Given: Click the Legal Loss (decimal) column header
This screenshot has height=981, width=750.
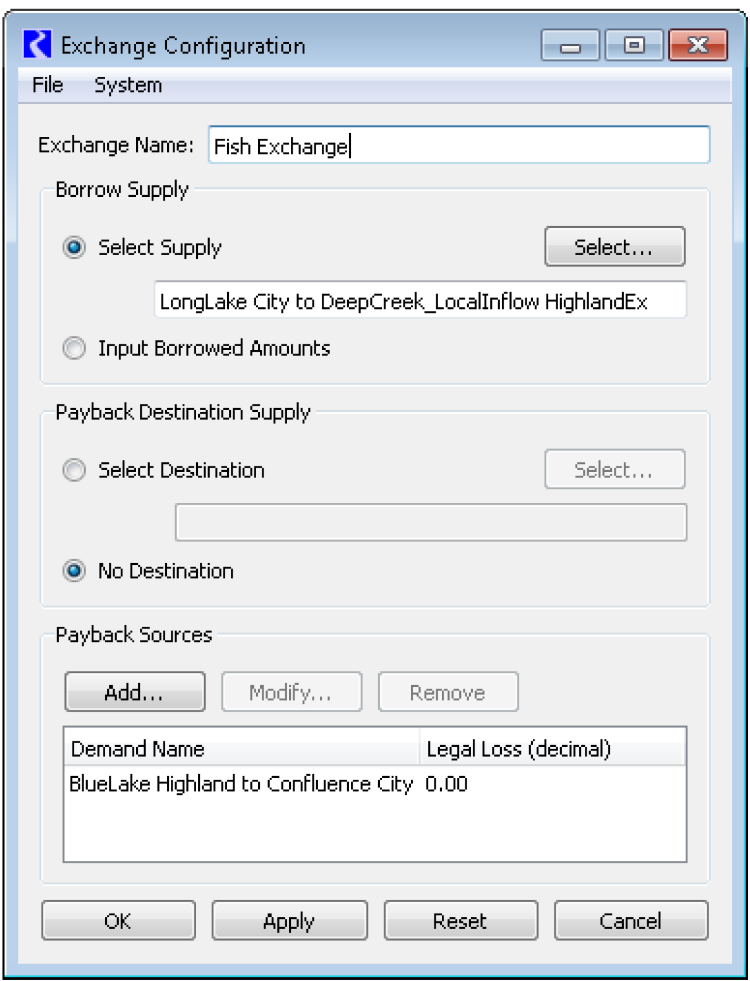Looking at the screenshot, I should [552, 749].
